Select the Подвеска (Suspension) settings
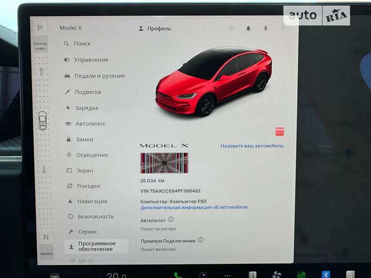Screen dimensions: 371x278 pyautogui.click(x=88, y=92)
